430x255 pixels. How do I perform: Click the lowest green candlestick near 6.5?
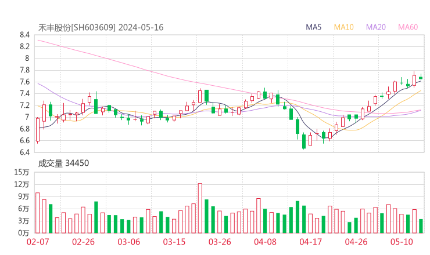(x=304, y=141)
